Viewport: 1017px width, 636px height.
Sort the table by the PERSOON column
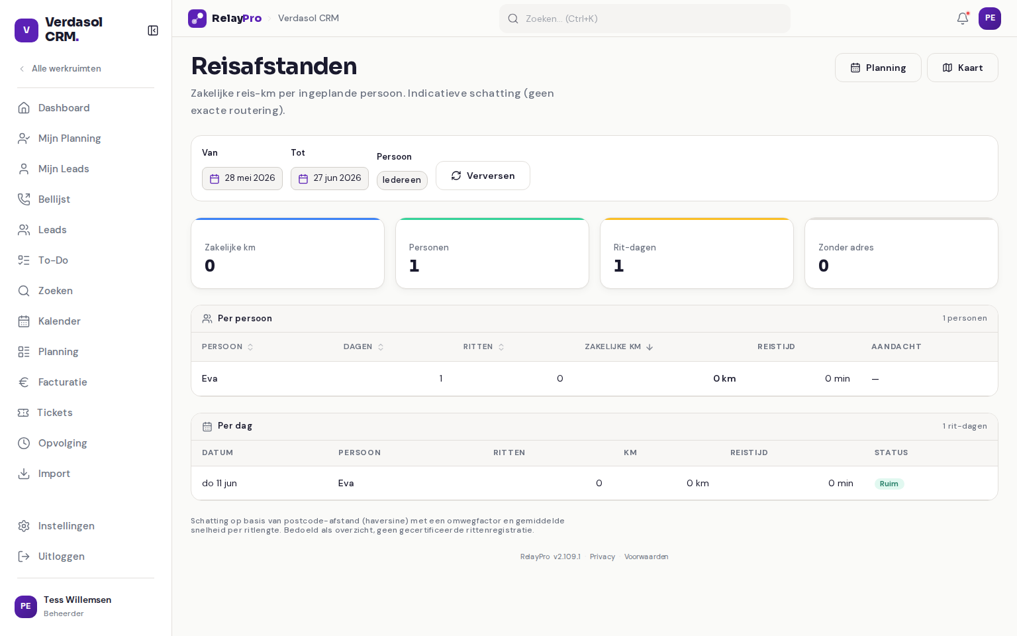pos(227,346)
